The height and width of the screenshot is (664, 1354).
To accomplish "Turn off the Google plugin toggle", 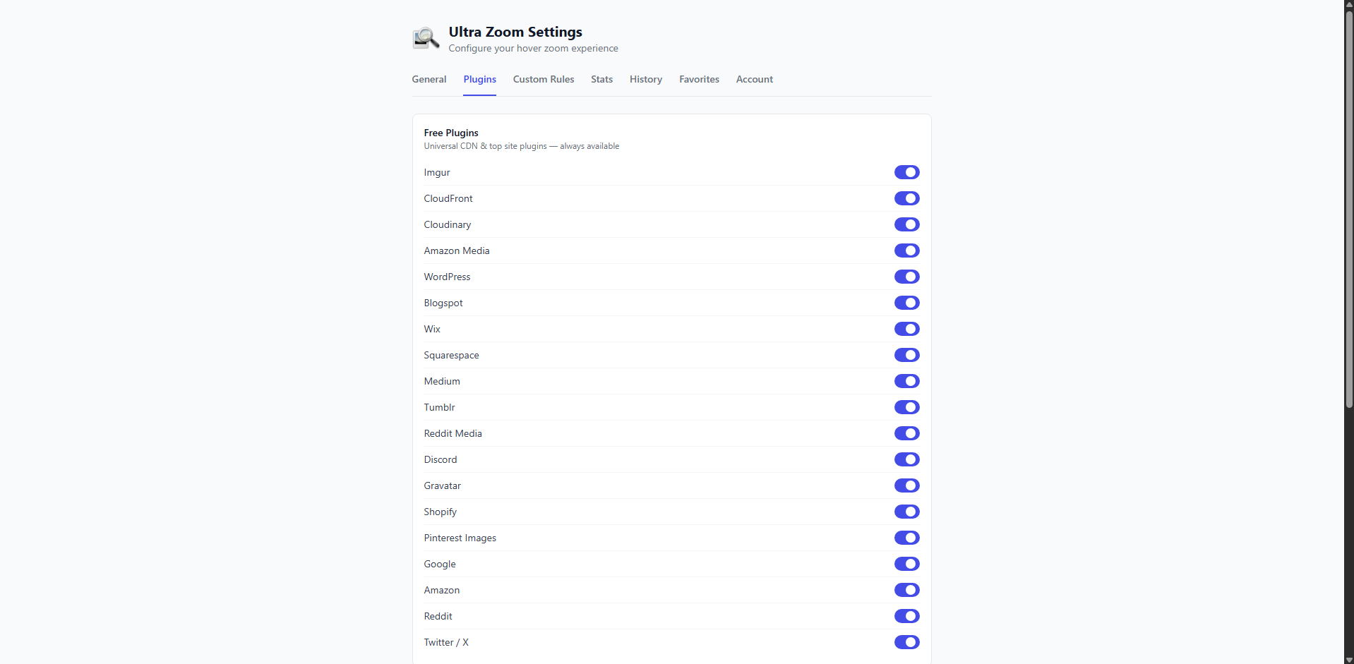I will 907,564.
